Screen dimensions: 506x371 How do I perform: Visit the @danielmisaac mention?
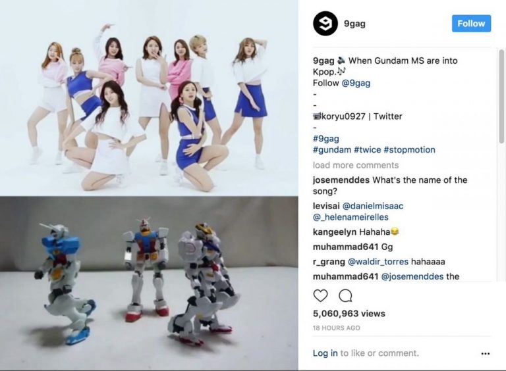(x=373, y=206)
